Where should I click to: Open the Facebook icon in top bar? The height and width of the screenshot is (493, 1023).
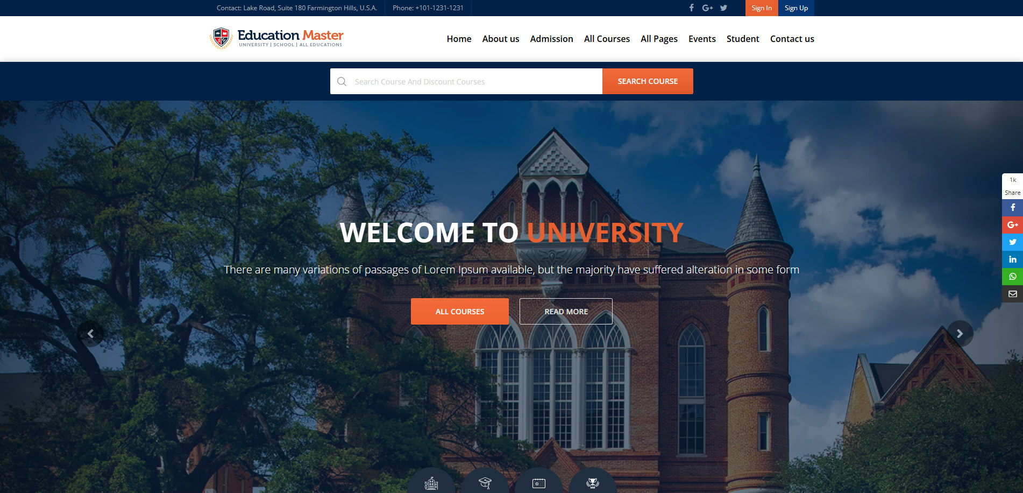692,8
